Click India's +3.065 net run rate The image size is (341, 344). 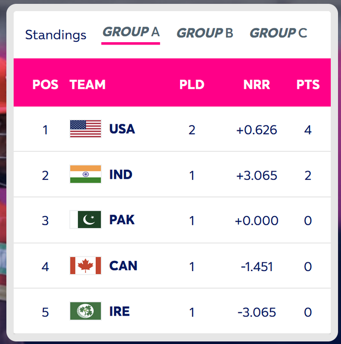pos(257,175)
